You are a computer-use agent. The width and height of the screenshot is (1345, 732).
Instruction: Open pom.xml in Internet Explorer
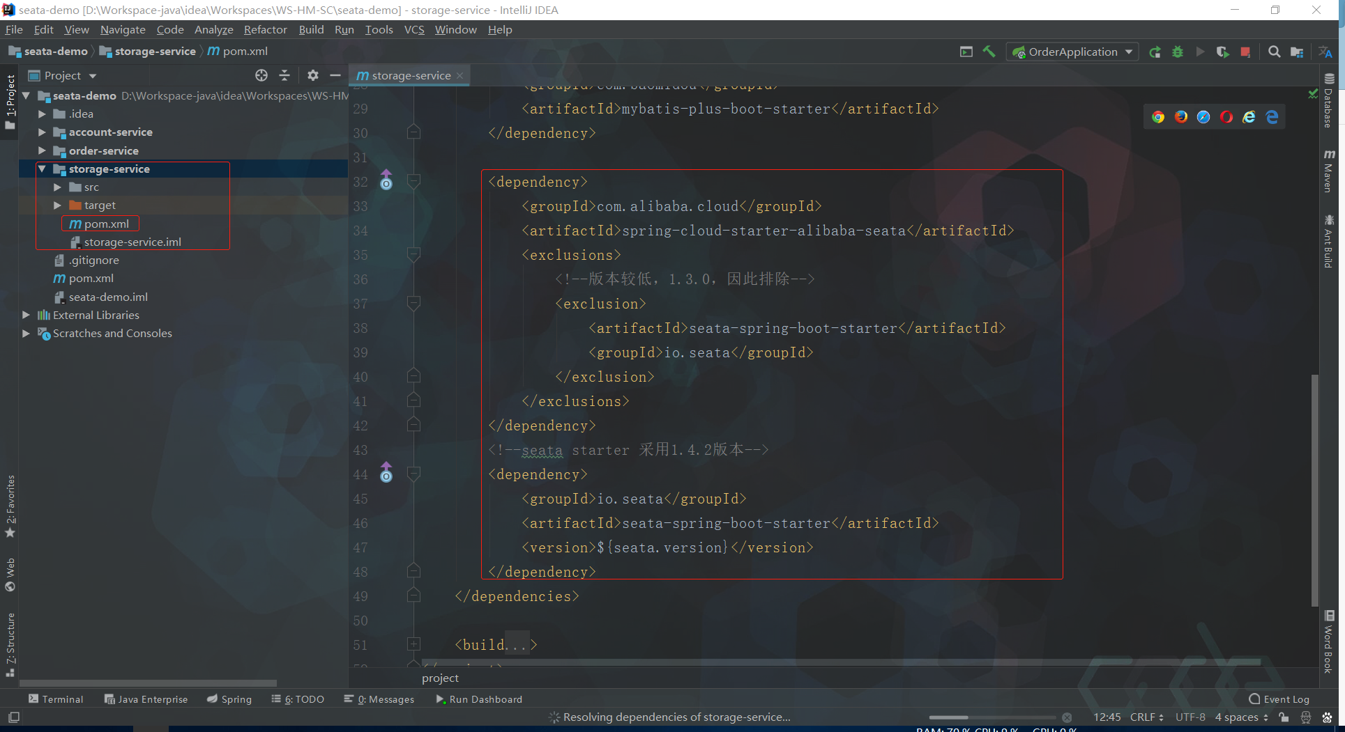coord(1249,117)
